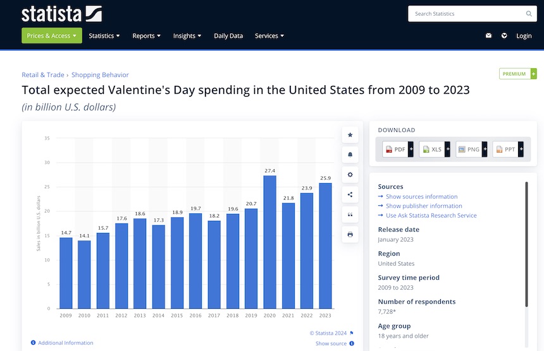This screenshot has height=351, width=544.
Task: Click the 2017 bar with 18.2
Action: coord(214,265)
